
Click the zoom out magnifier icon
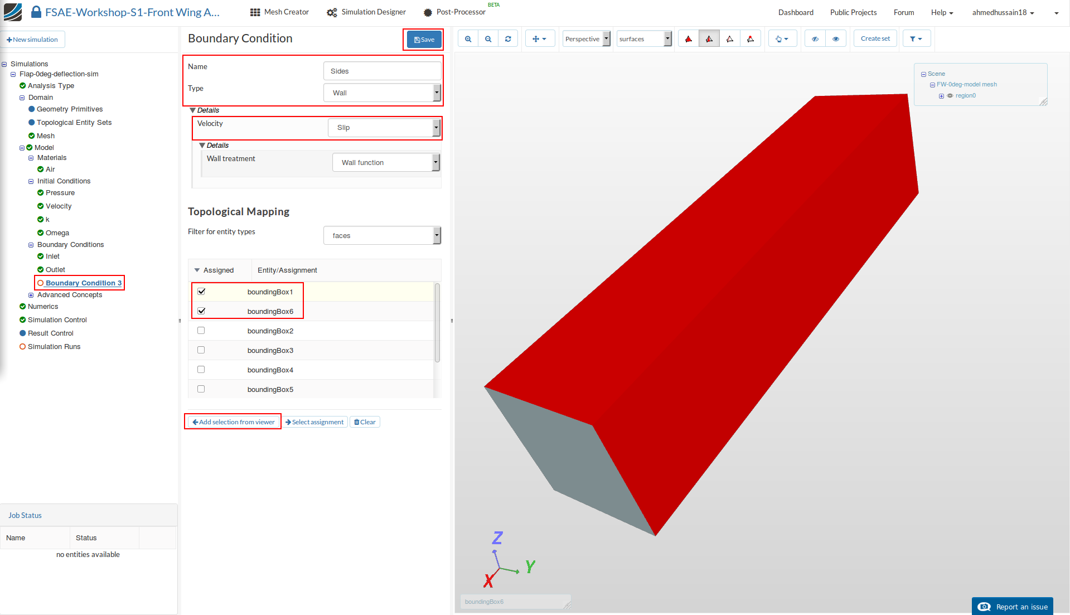tap(488, 39)
